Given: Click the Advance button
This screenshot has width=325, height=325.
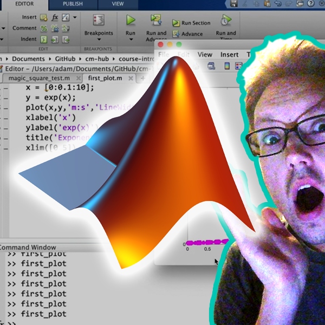Looking at the screenshot, I should pos(187,34).
